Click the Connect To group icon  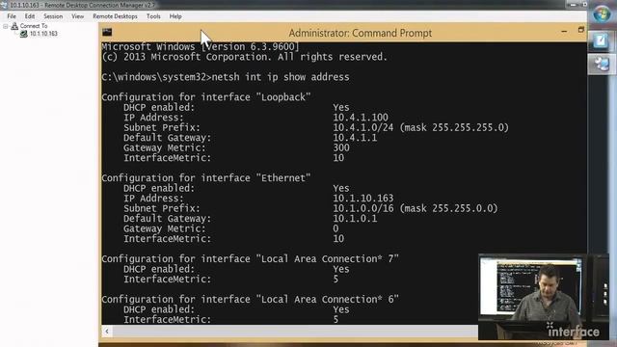pos(14,26)
